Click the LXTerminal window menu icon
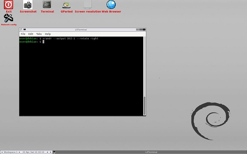 click(x=21, y=29)
